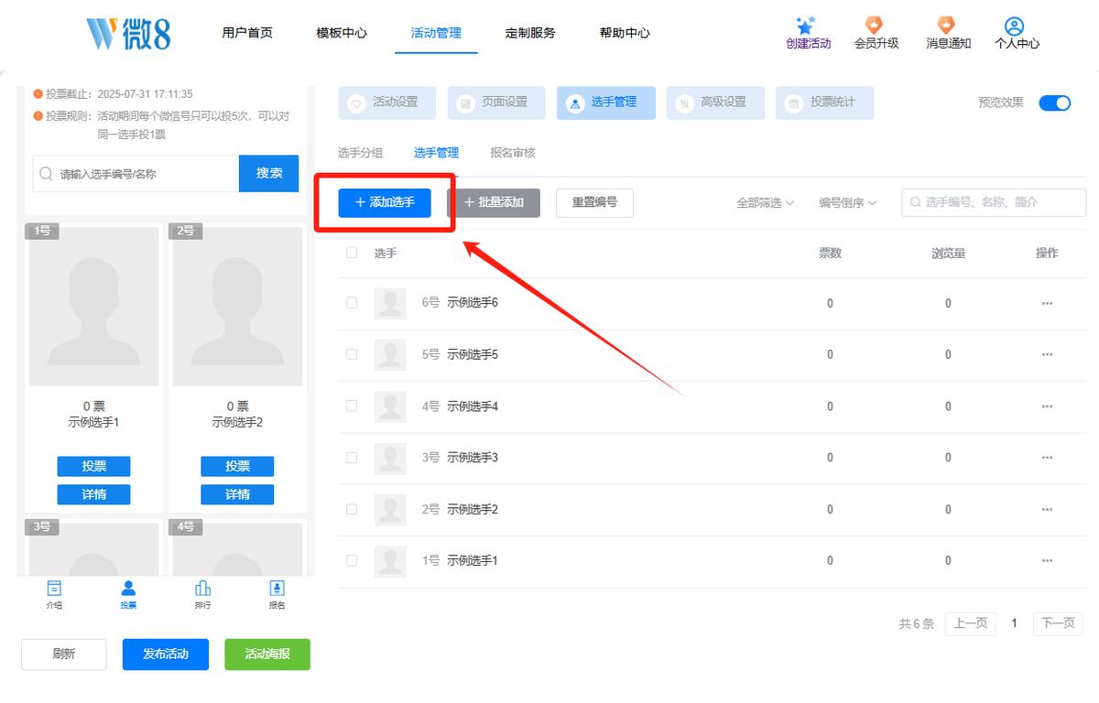Click the 发布活动 button
This screenshot has width=1099, height=703.
166,654
